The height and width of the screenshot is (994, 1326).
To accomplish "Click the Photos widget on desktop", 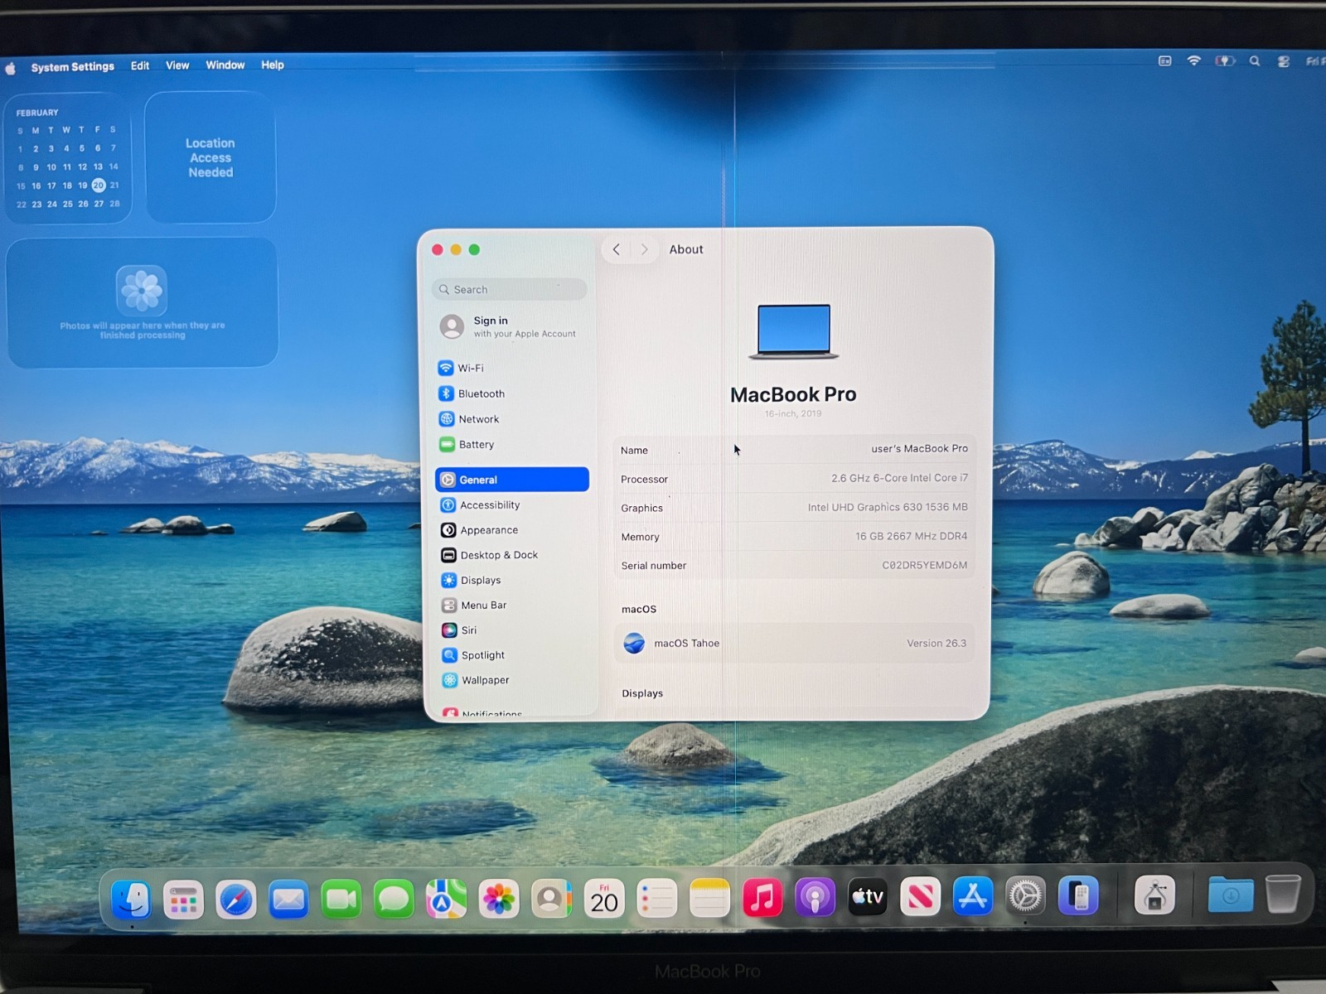I will click(143, 303).
